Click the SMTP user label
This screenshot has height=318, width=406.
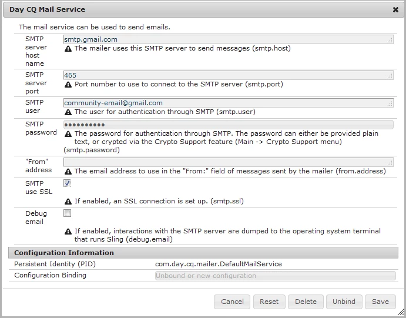[35, 106]
